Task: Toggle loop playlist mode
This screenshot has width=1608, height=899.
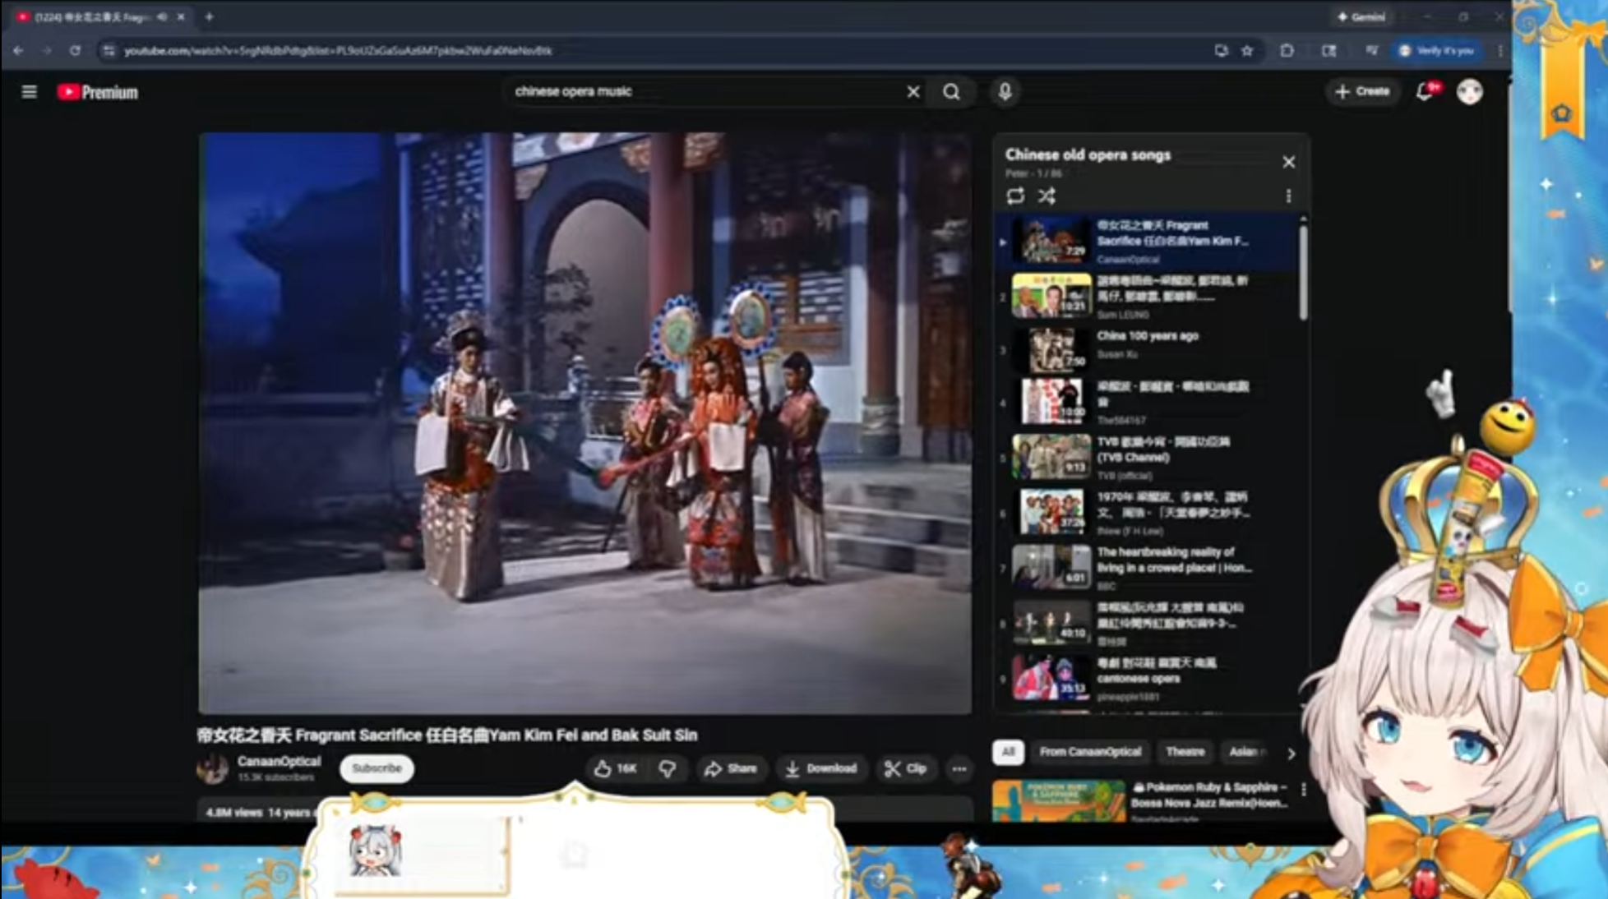Action: click(x=1015, y=196)
